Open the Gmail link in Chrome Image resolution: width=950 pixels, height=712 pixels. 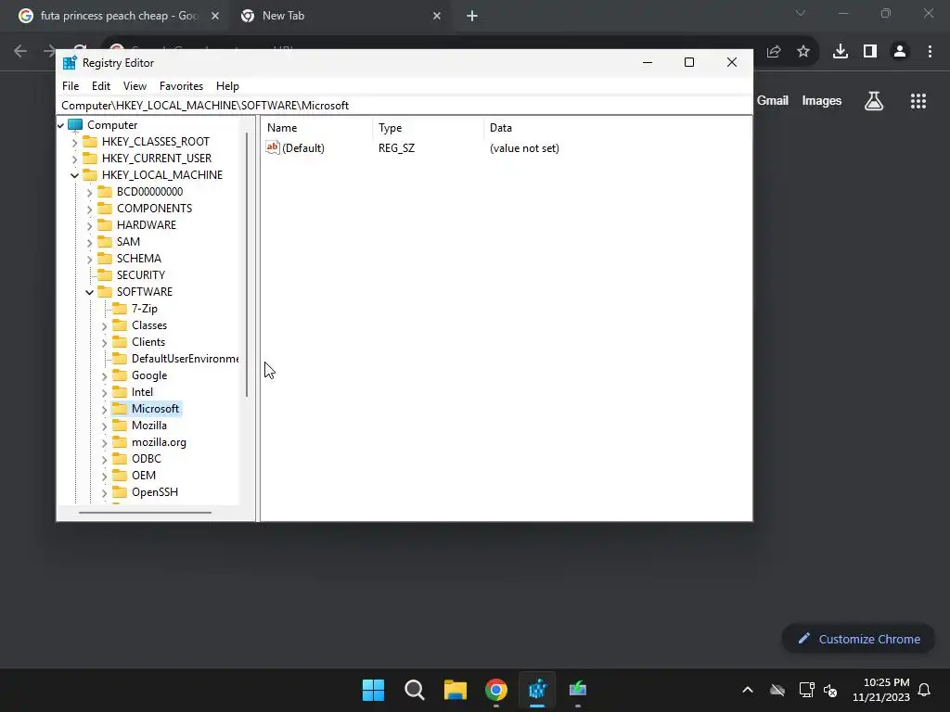pos(773,100)
